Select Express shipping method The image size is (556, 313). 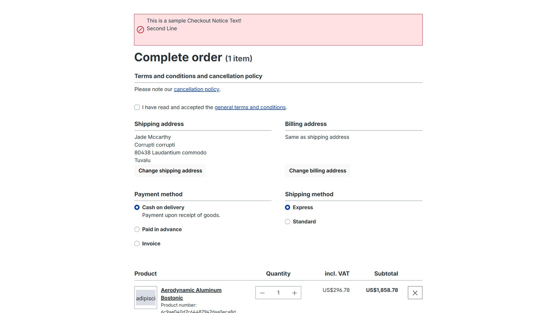coord(288,208)
